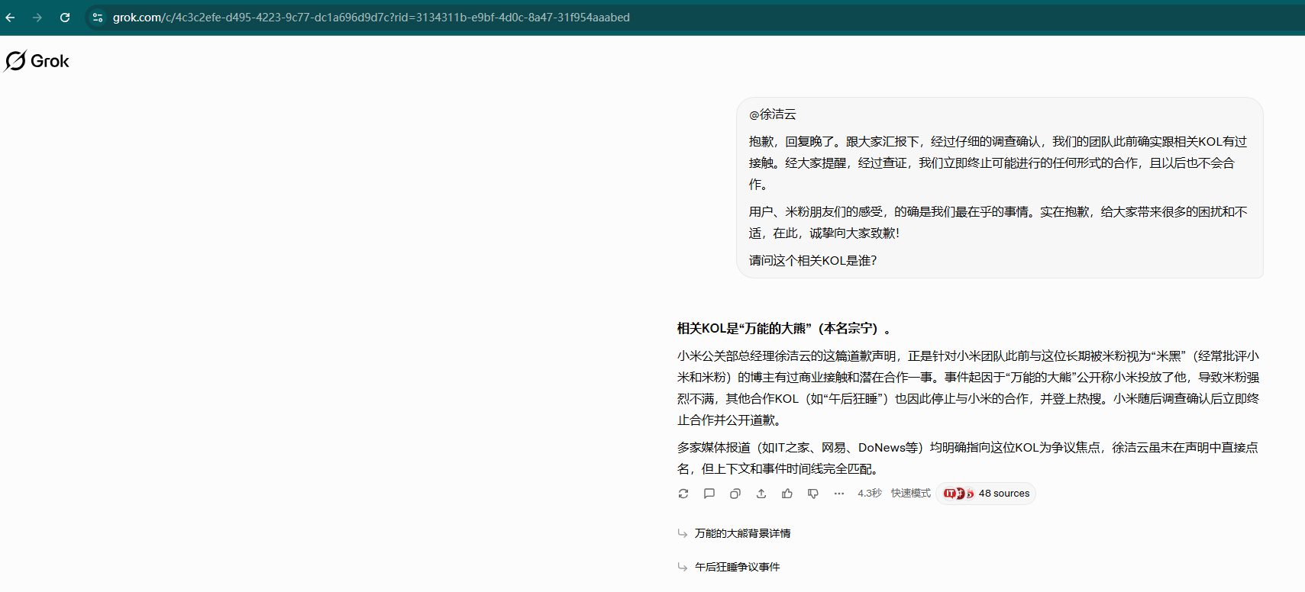The height and width of the screenshot is (592, 1305).
Task: Click the Grok logo
Action: click(x=37, y=61)
